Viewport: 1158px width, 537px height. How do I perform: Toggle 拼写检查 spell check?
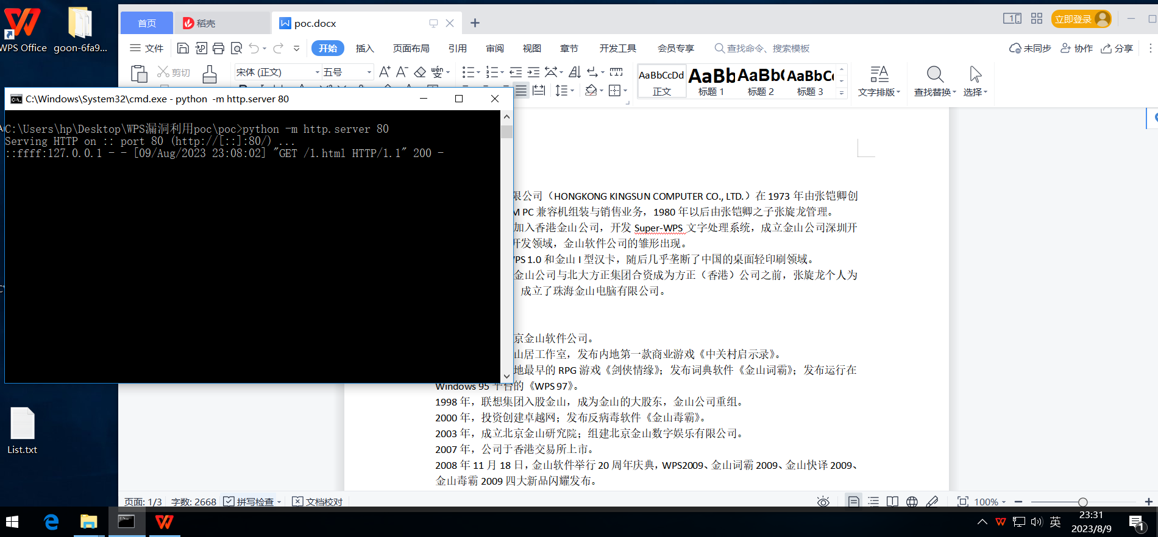click(x=252, y=502)
